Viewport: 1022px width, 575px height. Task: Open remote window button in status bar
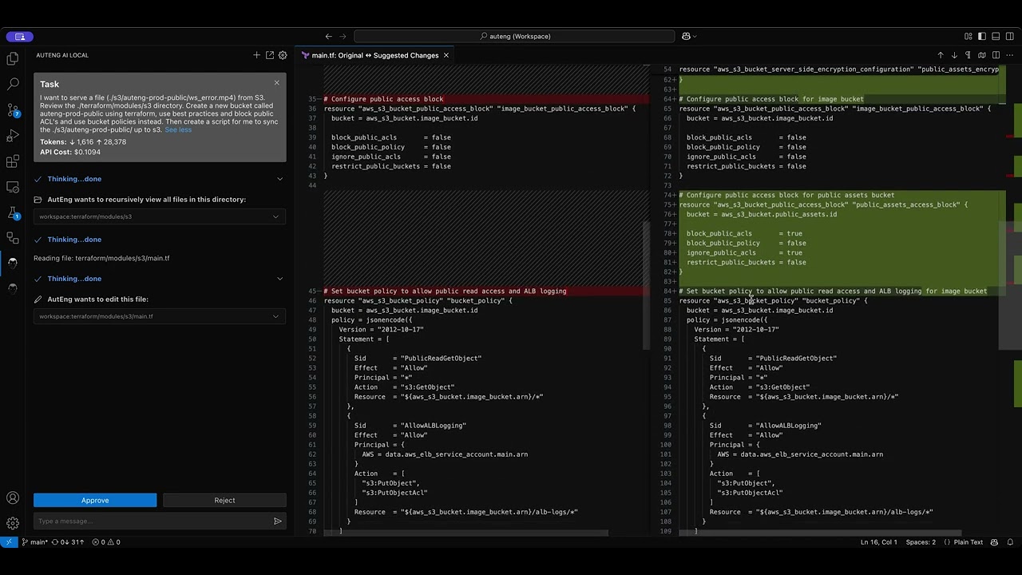click(x=9, y=541)
